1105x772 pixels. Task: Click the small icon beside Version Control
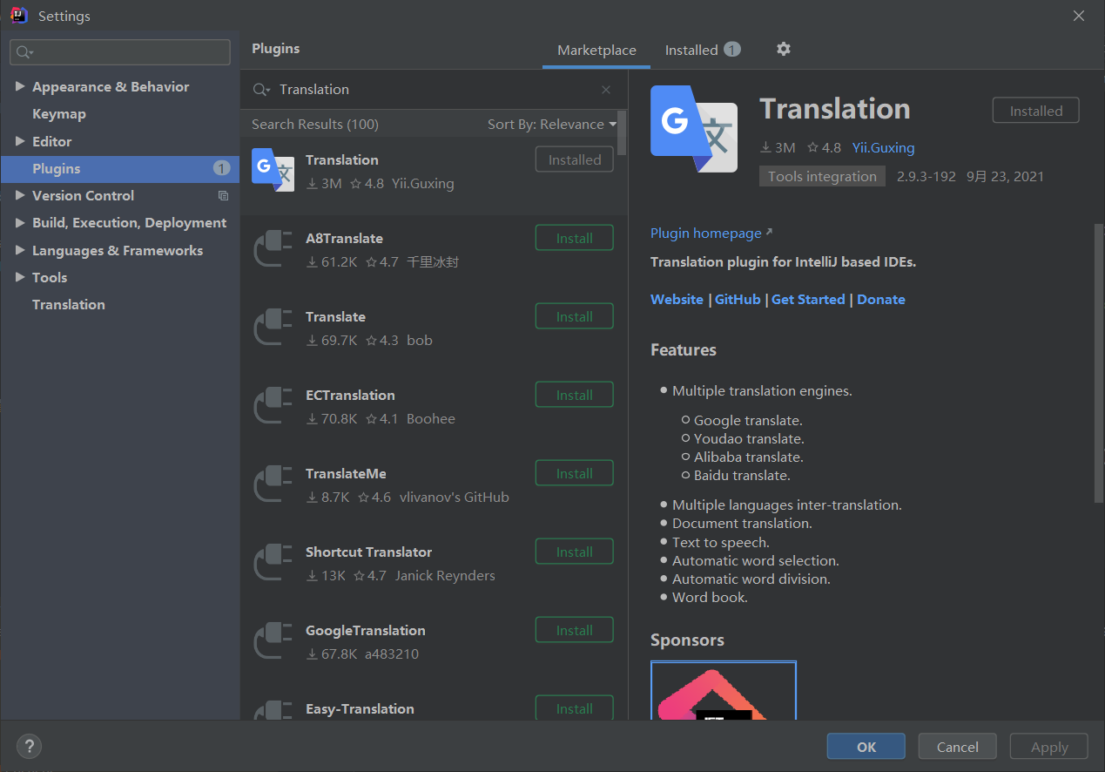click(x=223, y=195)
